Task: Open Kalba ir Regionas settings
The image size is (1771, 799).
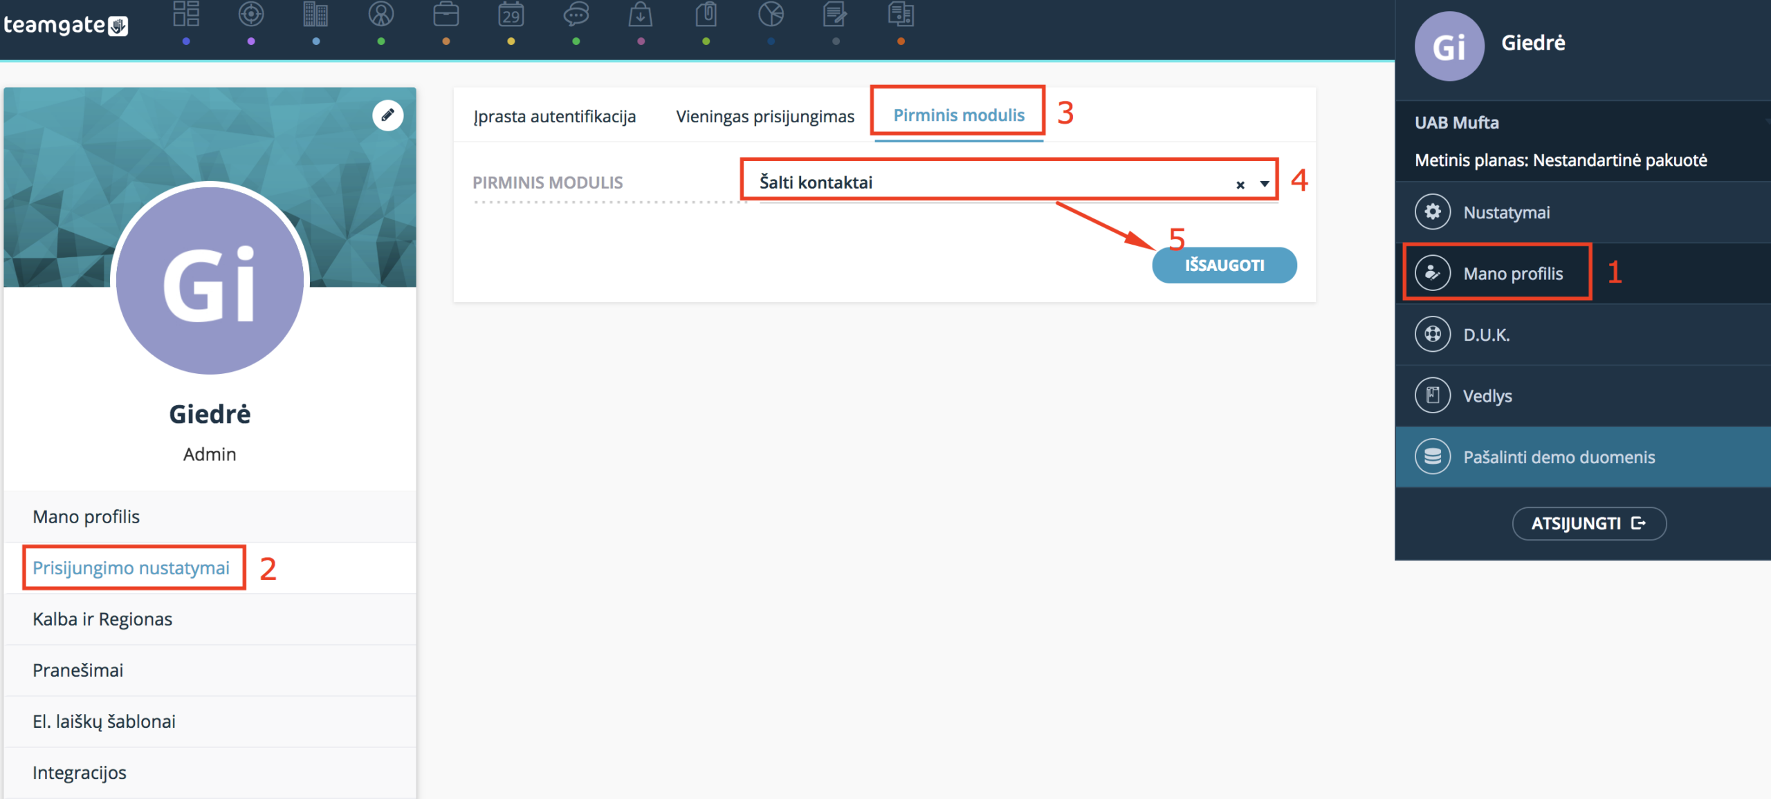Action: 210,619
